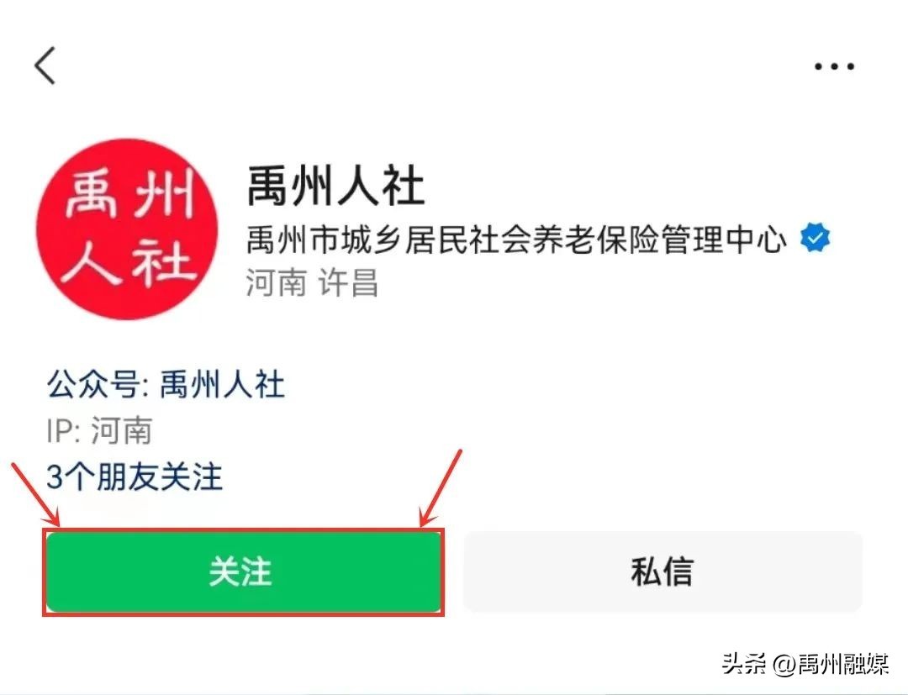908x695 pixels.
Task: Tap the blue verified checkmark badge
Action: tap(815, 238)
